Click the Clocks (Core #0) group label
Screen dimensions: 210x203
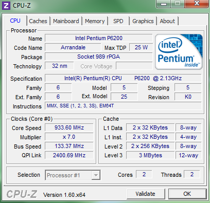[32, 119]
